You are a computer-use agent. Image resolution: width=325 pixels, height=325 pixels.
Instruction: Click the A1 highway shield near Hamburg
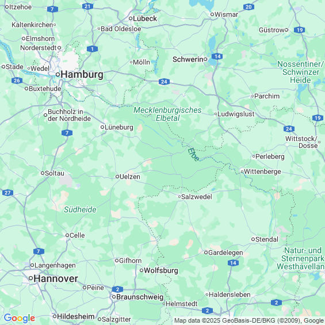pos(92,49)
